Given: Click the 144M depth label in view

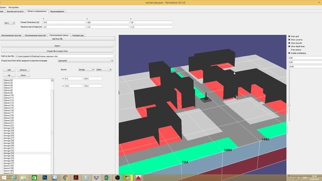Looking at the screenshot, I should click(x=265, y=139).
